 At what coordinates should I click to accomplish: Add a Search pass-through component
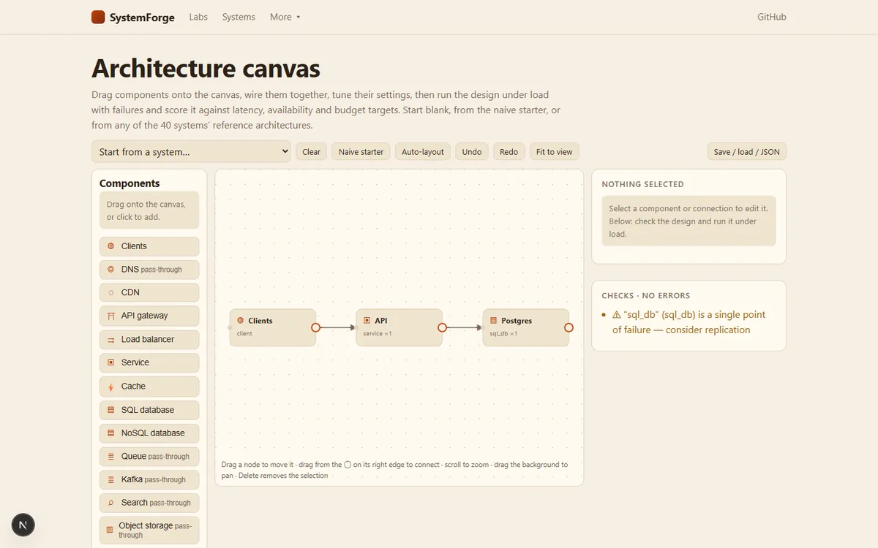(x=149, y=503)
